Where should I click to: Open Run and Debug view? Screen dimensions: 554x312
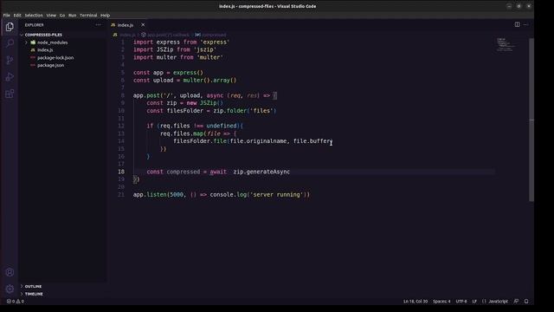coord(10,77)
